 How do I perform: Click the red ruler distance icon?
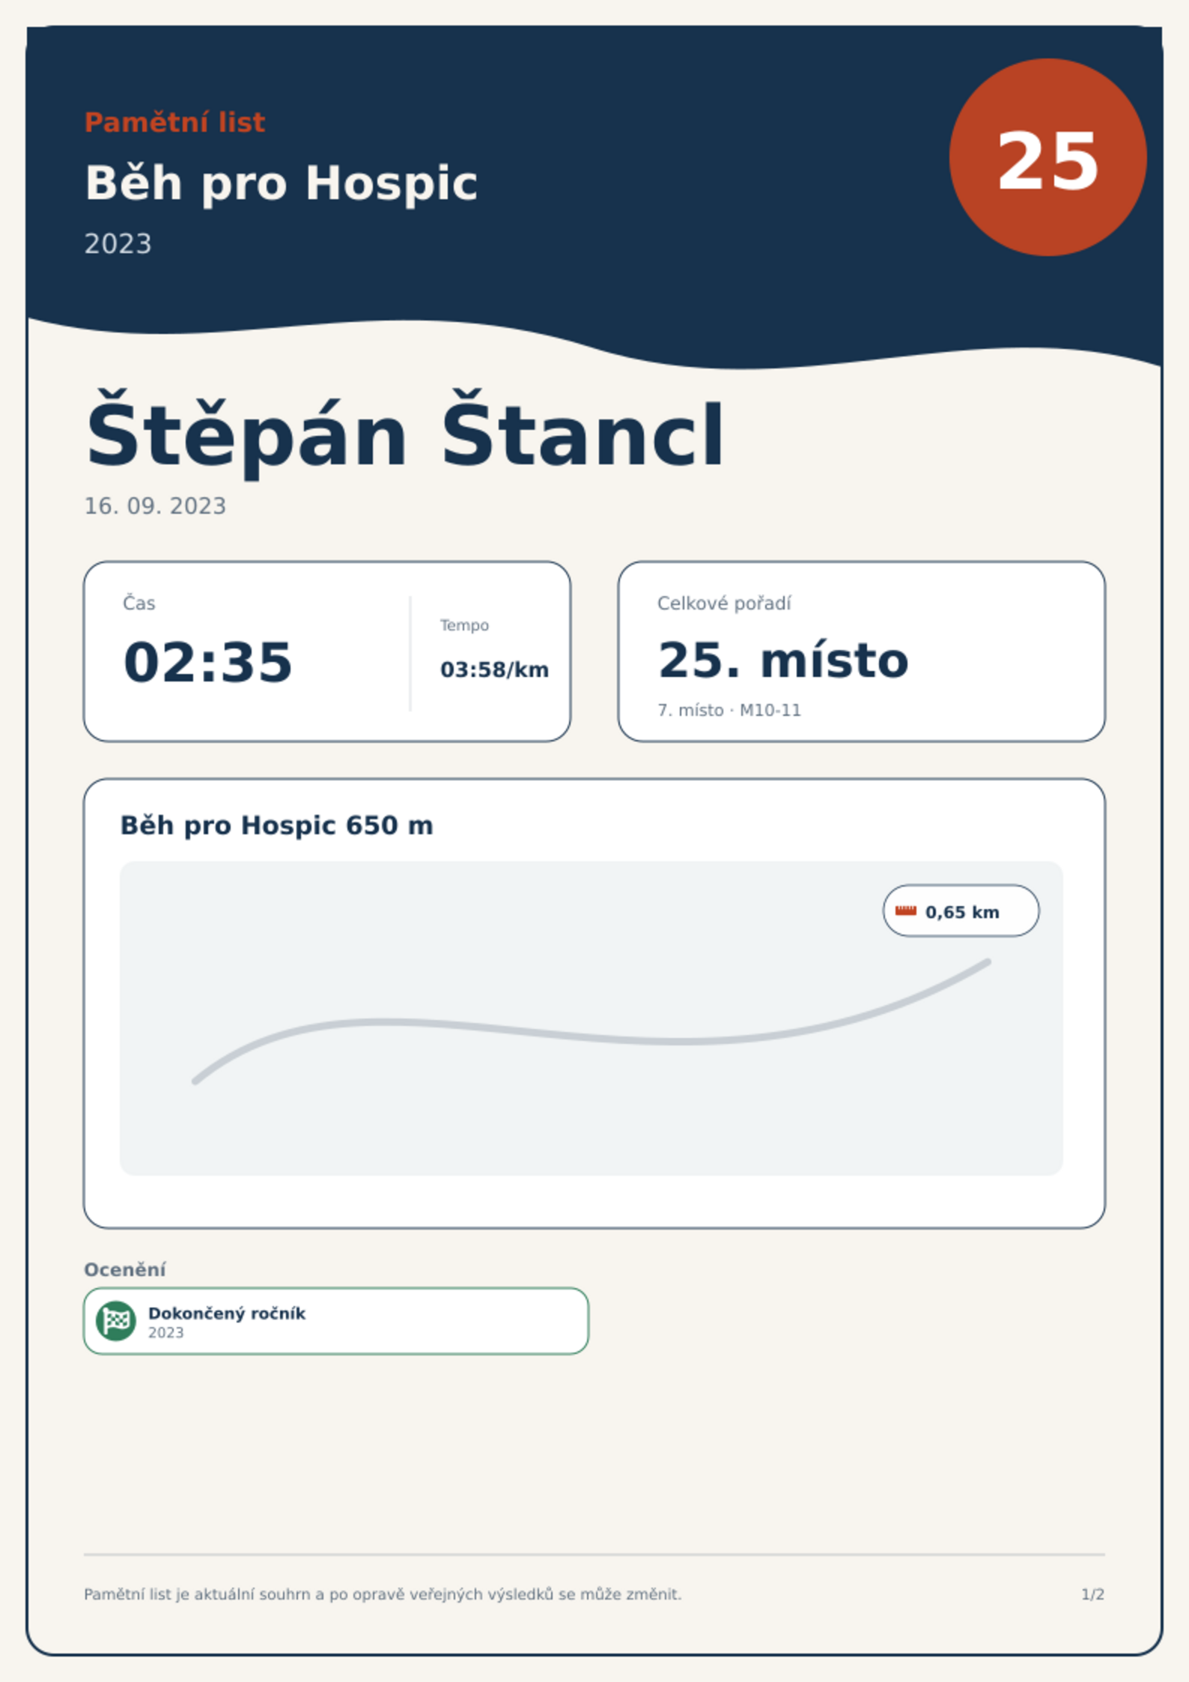[x=906, y=911]
